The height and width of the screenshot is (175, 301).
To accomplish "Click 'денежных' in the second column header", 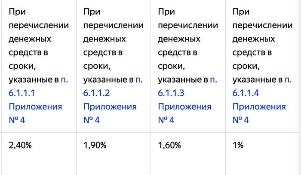I will [104, 39].
